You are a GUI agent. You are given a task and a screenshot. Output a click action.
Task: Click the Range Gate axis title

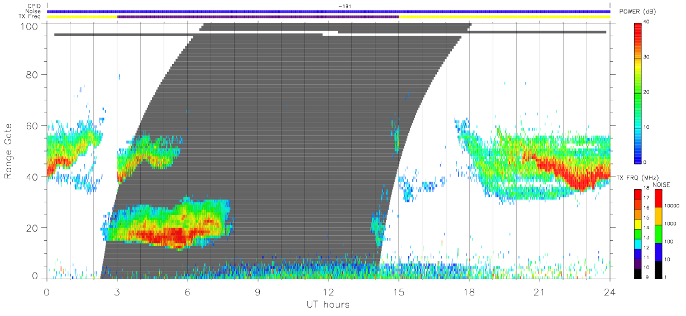(x=9, y=152)
